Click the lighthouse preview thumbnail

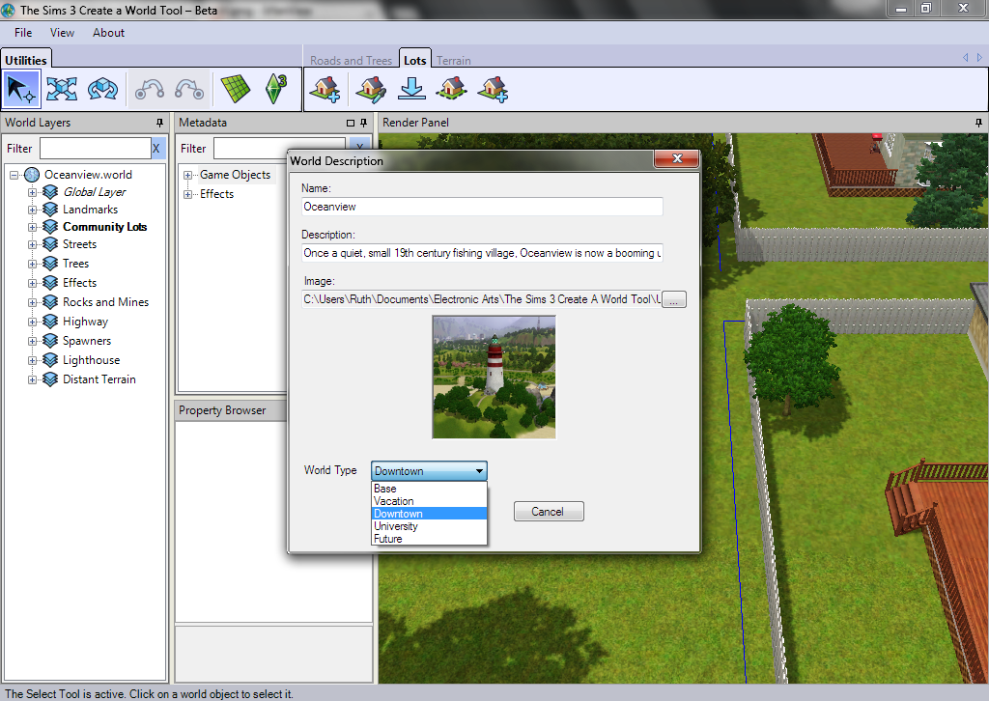coord(494,377)
